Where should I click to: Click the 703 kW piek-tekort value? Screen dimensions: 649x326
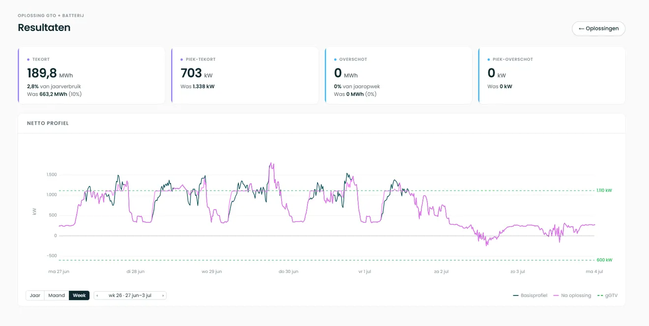point(197,74)
